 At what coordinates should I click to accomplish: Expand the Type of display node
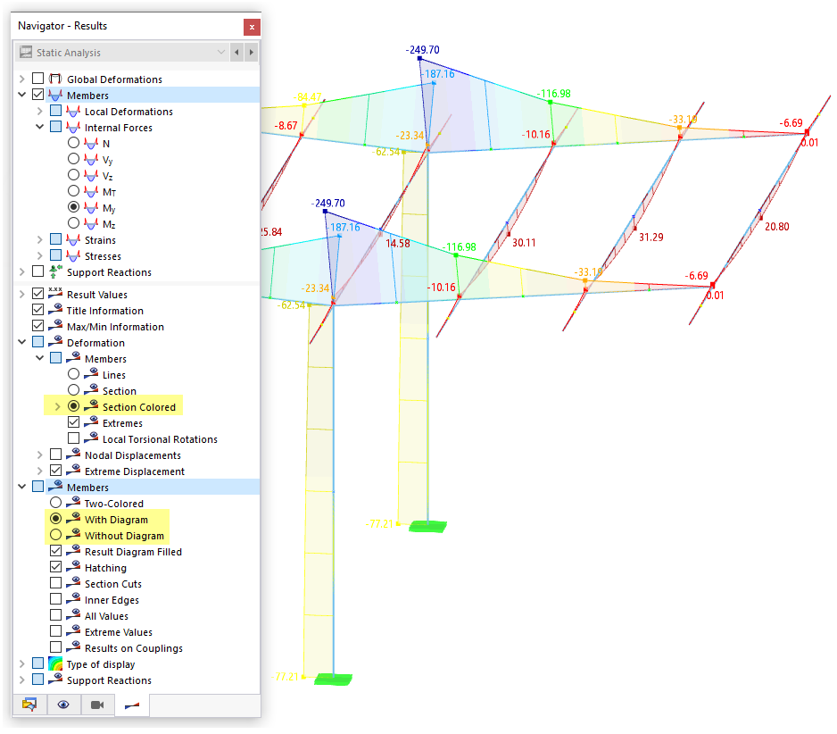click(x=22, y=663)
